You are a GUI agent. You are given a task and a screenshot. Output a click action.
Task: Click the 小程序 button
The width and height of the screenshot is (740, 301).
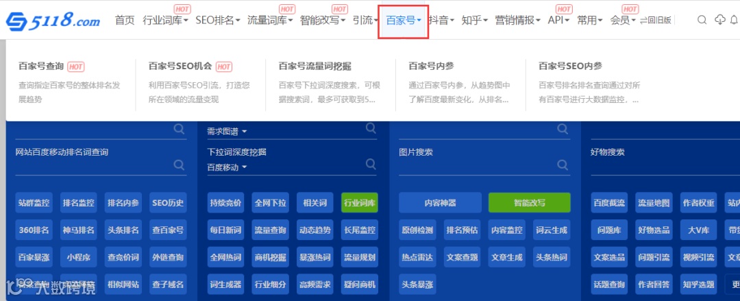pos(78,258)
